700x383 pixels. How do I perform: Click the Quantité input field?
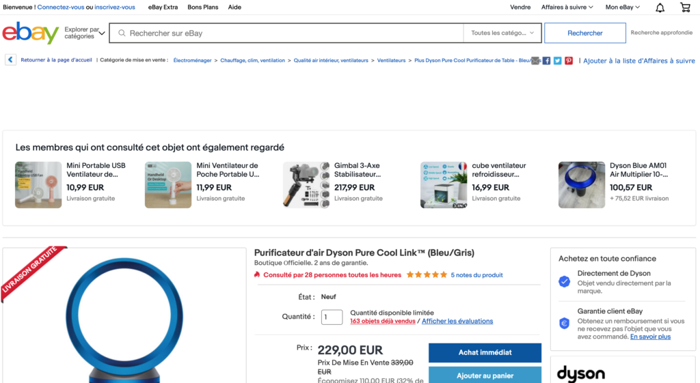[332, 317]
